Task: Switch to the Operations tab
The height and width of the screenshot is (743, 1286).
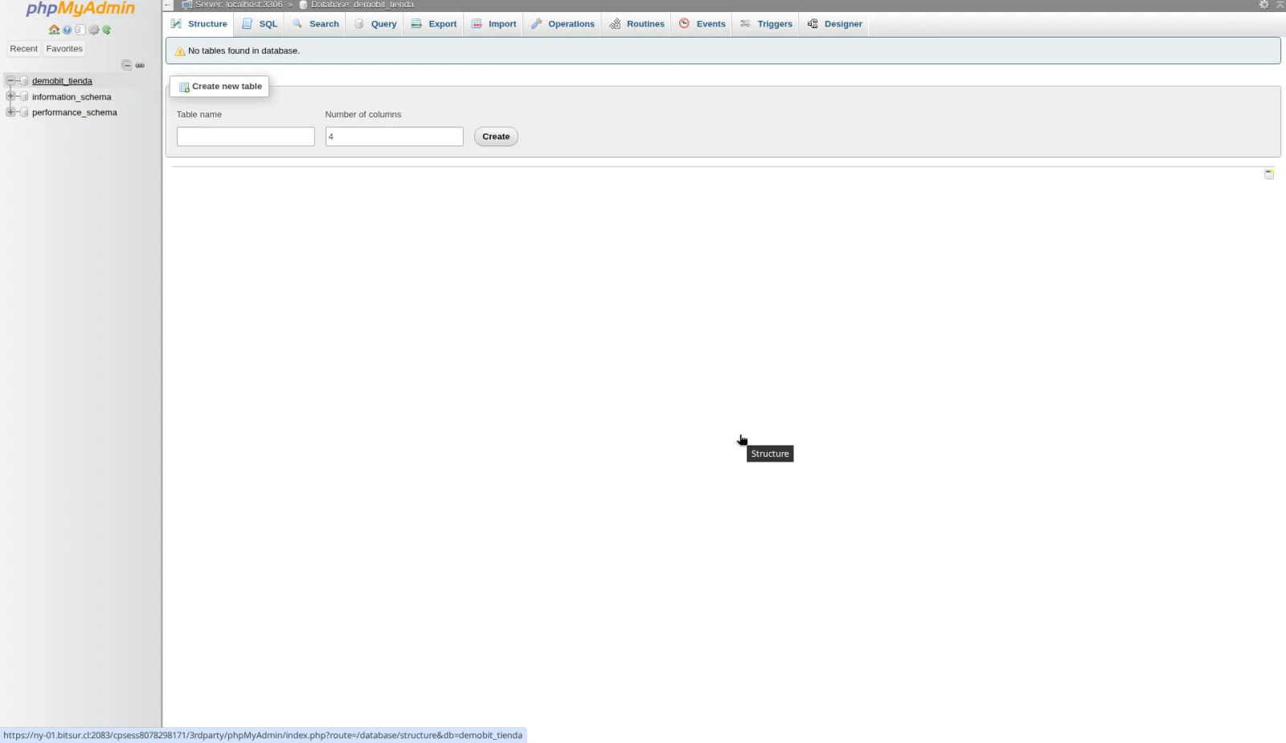Action: point(563,24)
